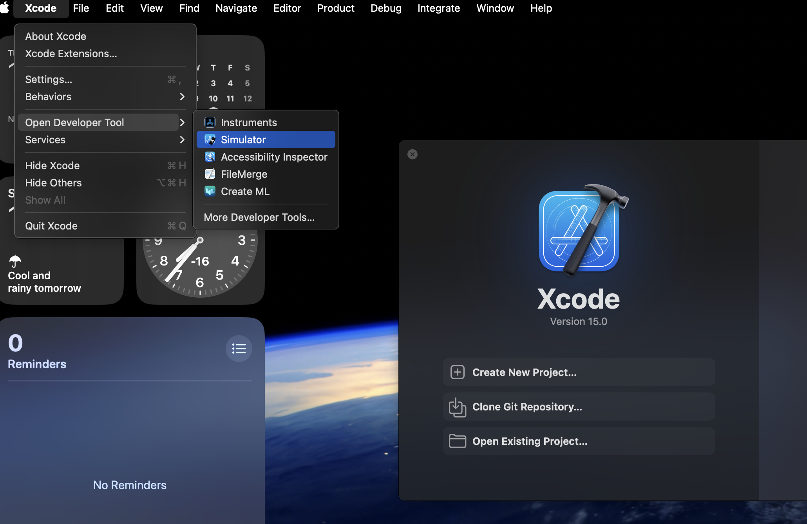This screenshot has width=807, height=524.
Task: Click the plus icon for new project
Action: tap(457, 372)
